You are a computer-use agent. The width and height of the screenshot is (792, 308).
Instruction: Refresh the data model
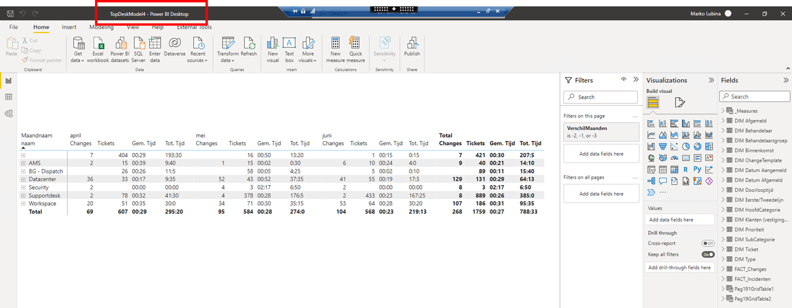249,47
